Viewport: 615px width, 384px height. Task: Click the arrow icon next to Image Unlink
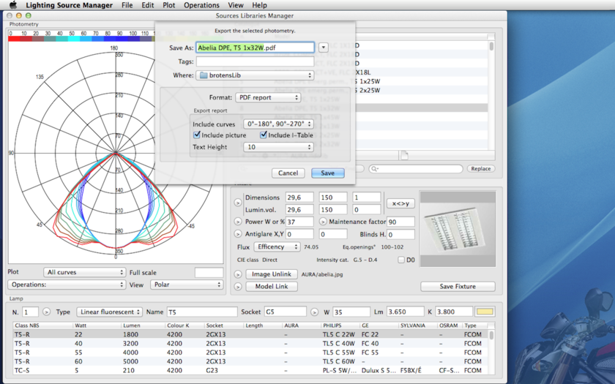point(238,274)
